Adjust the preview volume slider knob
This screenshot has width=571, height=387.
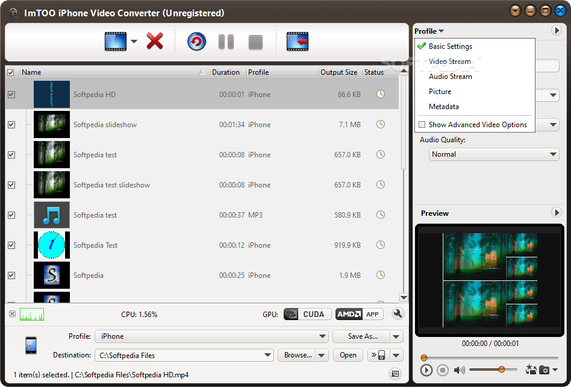click(502, 369)
